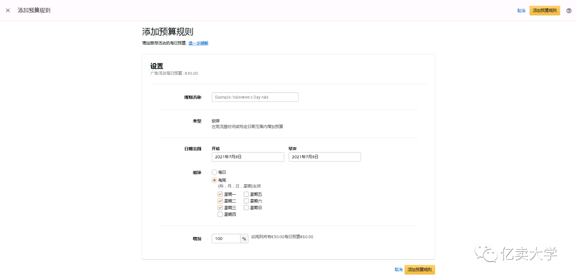This screenshot has height=279, width=576.
Task: Click the 广告活动每日预算 €30.00 text
Action: [174, 73]
